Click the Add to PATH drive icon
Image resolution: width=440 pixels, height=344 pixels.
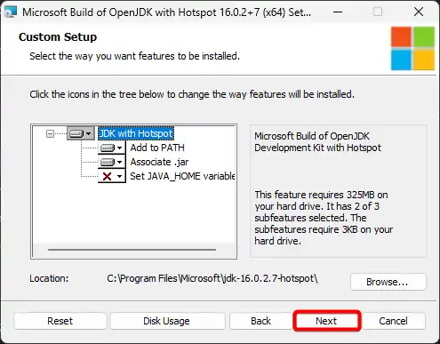(x=108, y=148)
